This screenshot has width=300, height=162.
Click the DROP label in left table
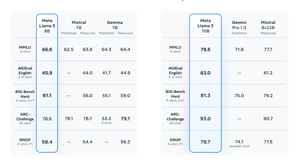[x=25, y=140]
